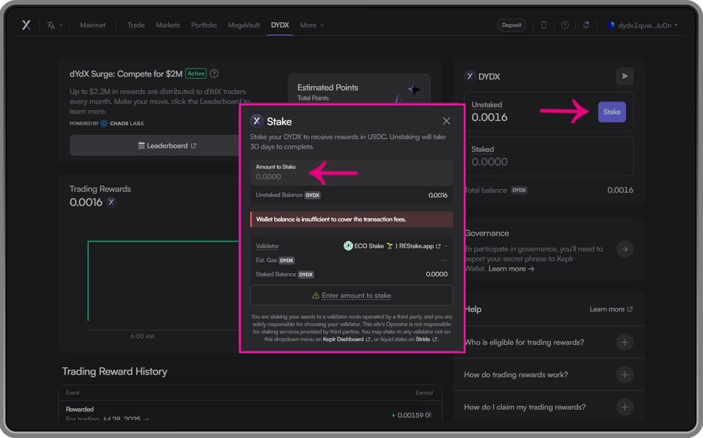Click the Chaos Labs logo

click(x=122, y=123)
